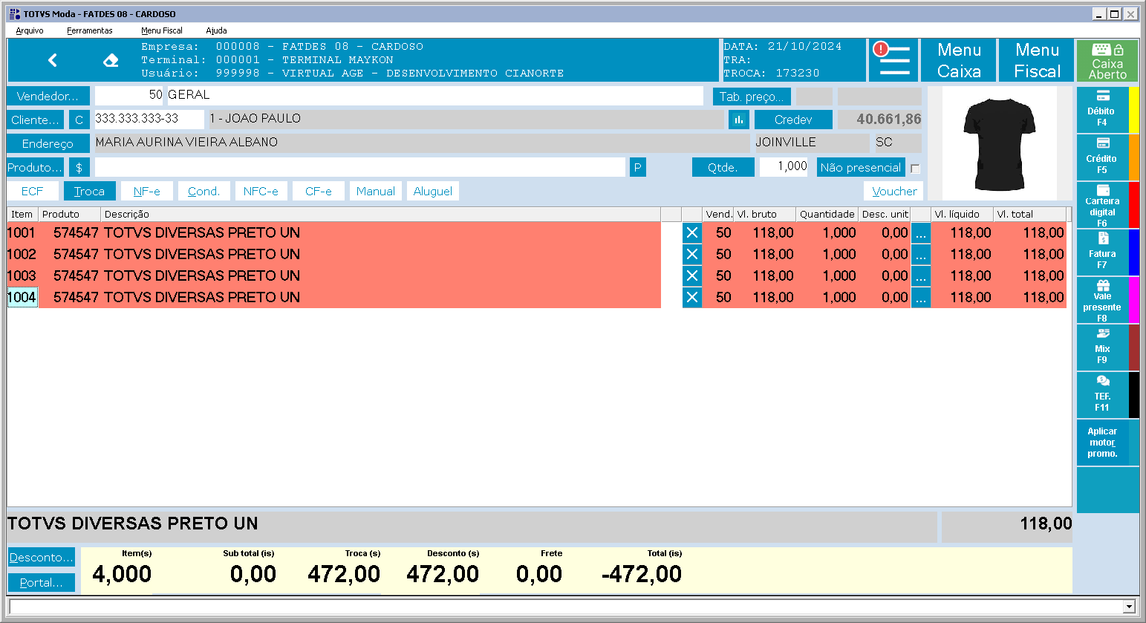
Task: Click the Endereço button
Action: [48, 143]
